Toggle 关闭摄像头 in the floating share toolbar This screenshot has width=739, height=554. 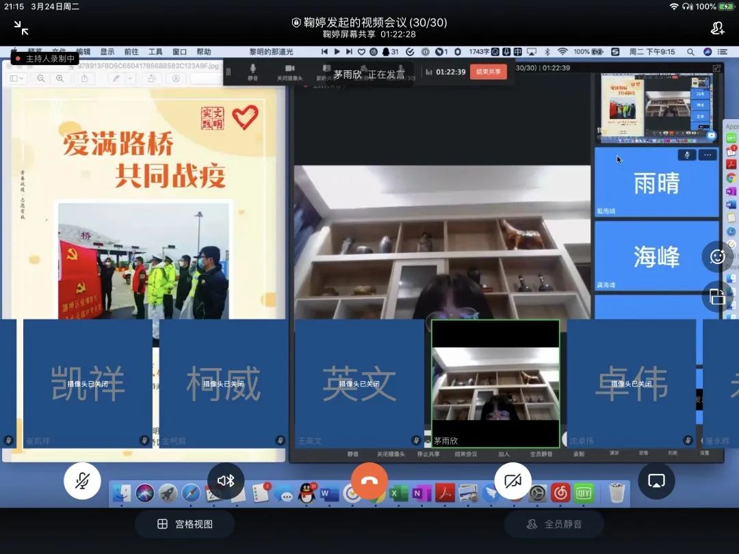289,72
